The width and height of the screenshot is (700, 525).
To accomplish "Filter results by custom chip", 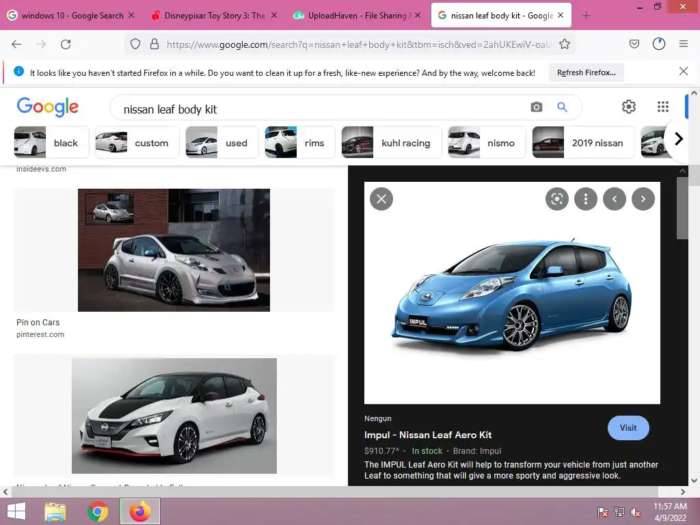I will point(137,143).
